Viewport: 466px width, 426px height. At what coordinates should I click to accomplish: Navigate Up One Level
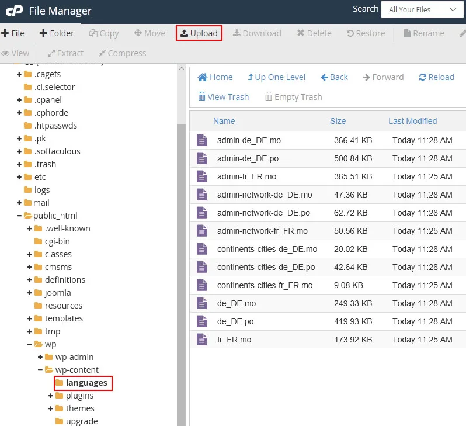coord(276,77)
